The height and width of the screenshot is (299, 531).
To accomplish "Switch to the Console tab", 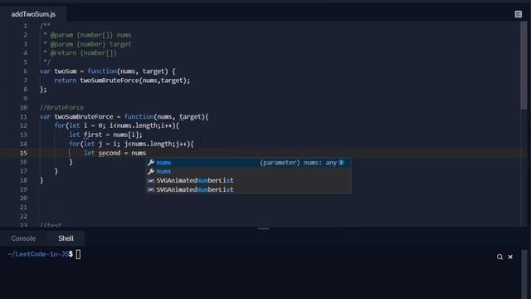I will tap(23, 238).
